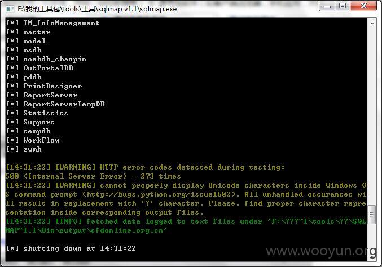
Task: Click the shutting down at 14:31:22 line
Action: click(71, 248)
